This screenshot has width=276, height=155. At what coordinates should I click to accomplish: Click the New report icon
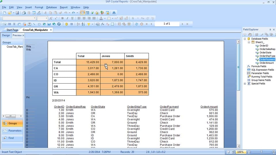click(5, 13)
